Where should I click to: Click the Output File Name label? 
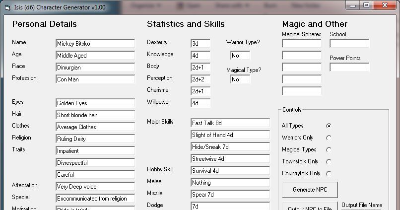[362, 205]
